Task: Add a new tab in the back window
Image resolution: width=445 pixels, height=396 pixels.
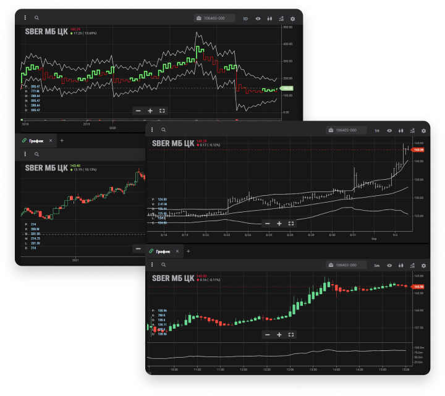Action: point(62,141)
